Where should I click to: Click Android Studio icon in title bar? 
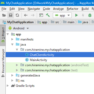(3, 3)
